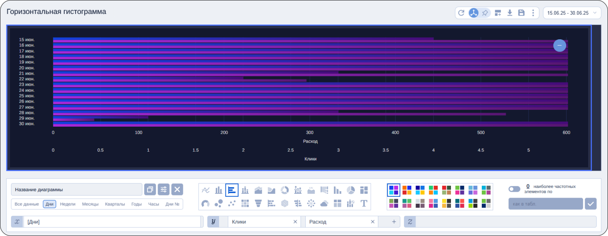Pick the funnel chart type icon

258,203
